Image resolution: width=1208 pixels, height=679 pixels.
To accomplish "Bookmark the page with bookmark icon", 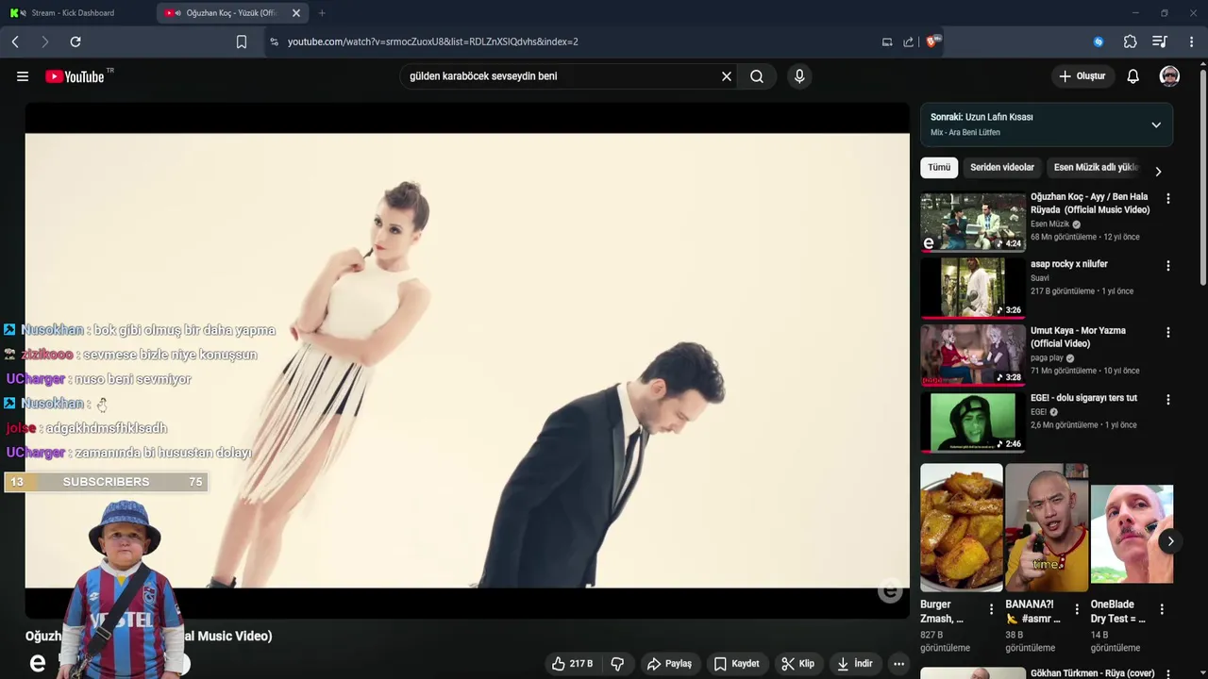I will (x=242, y=41).
